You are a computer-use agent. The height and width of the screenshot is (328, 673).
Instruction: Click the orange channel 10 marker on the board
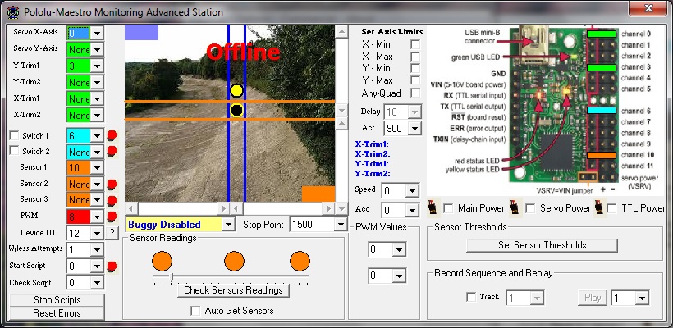(x=602, y=155)
